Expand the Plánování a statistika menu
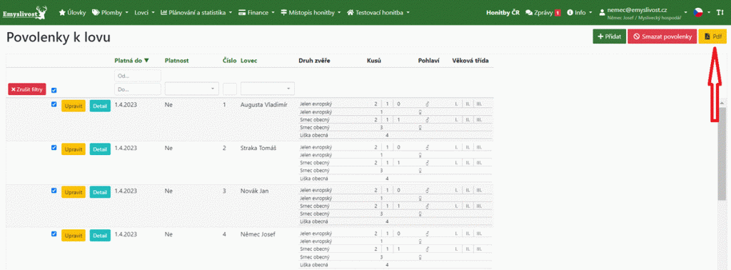 (196, 13)
